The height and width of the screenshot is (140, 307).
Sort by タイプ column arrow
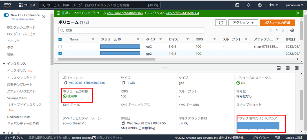pyautogui.click(x=161, y=39)
